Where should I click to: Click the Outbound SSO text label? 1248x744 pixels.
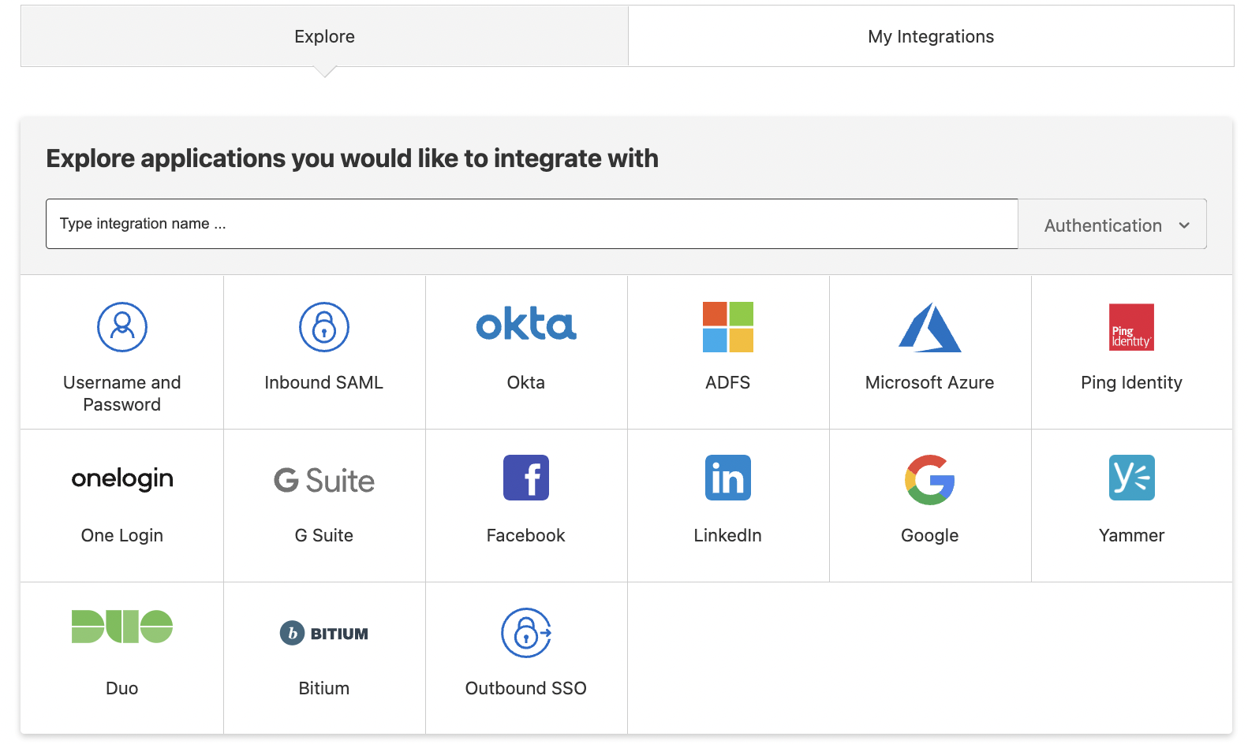click(525, 688)
